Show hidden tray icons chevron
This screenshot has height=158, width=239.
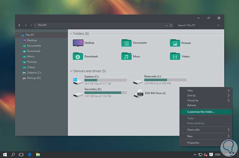(x=195, y=155)
